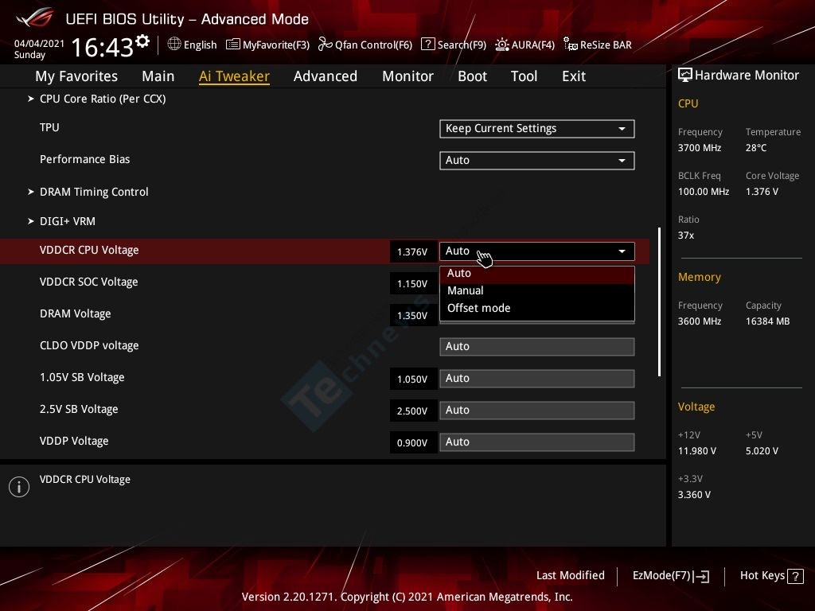Click 2.5V SB Voltage Auto field
The width and height of the screenshot is (815, 611).
coord(537,411)
